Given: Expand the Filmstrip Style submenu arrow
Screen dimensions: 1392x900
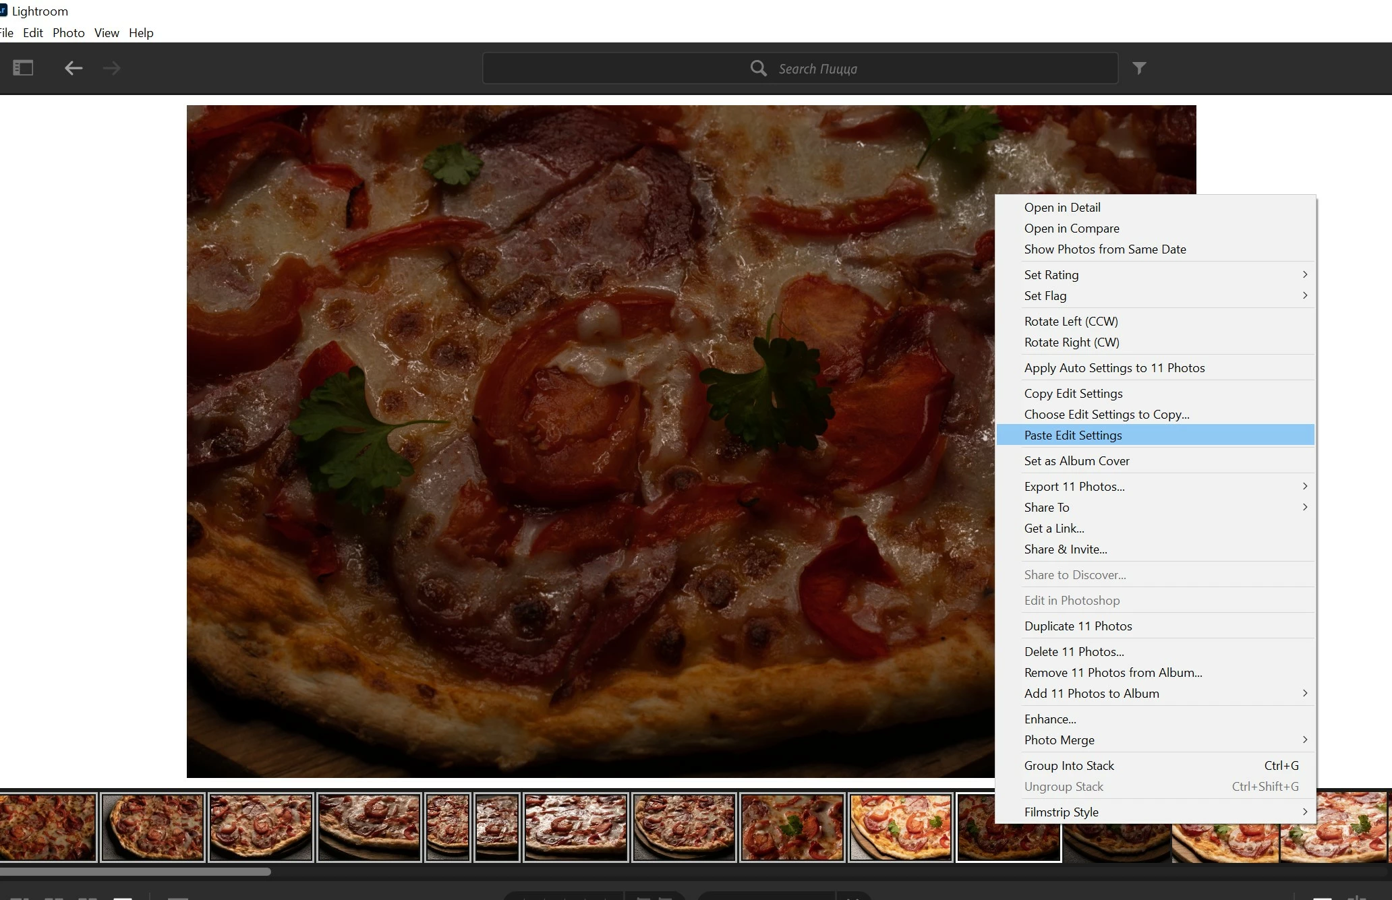Looking at the screenshot, I should click(x=1304, y=812).
